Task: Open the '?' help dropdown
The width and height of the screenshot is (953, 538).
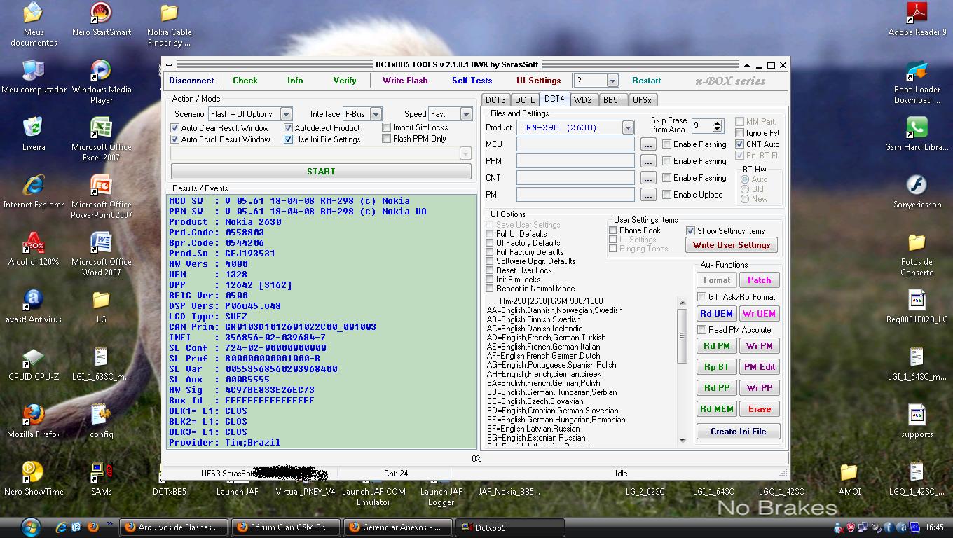Action: (x=612, y=81)
